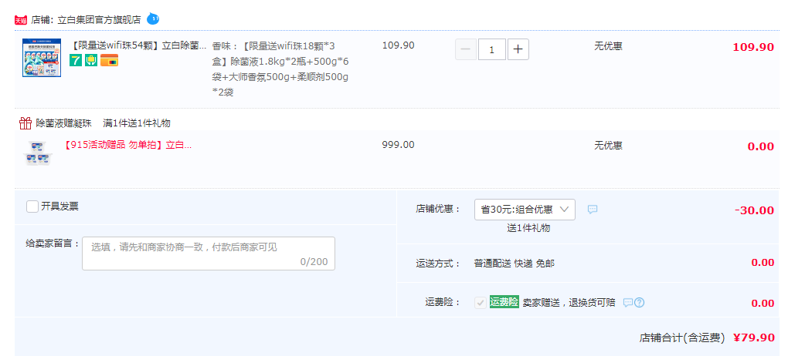Click the green 7-day return badge icon
Image resolution: width=788 pixels, height=356 pixels.
tap(76, 60)
